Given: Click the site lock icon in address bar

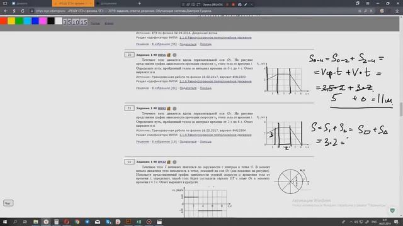Looking at the screenshot, I should [32, 11].
